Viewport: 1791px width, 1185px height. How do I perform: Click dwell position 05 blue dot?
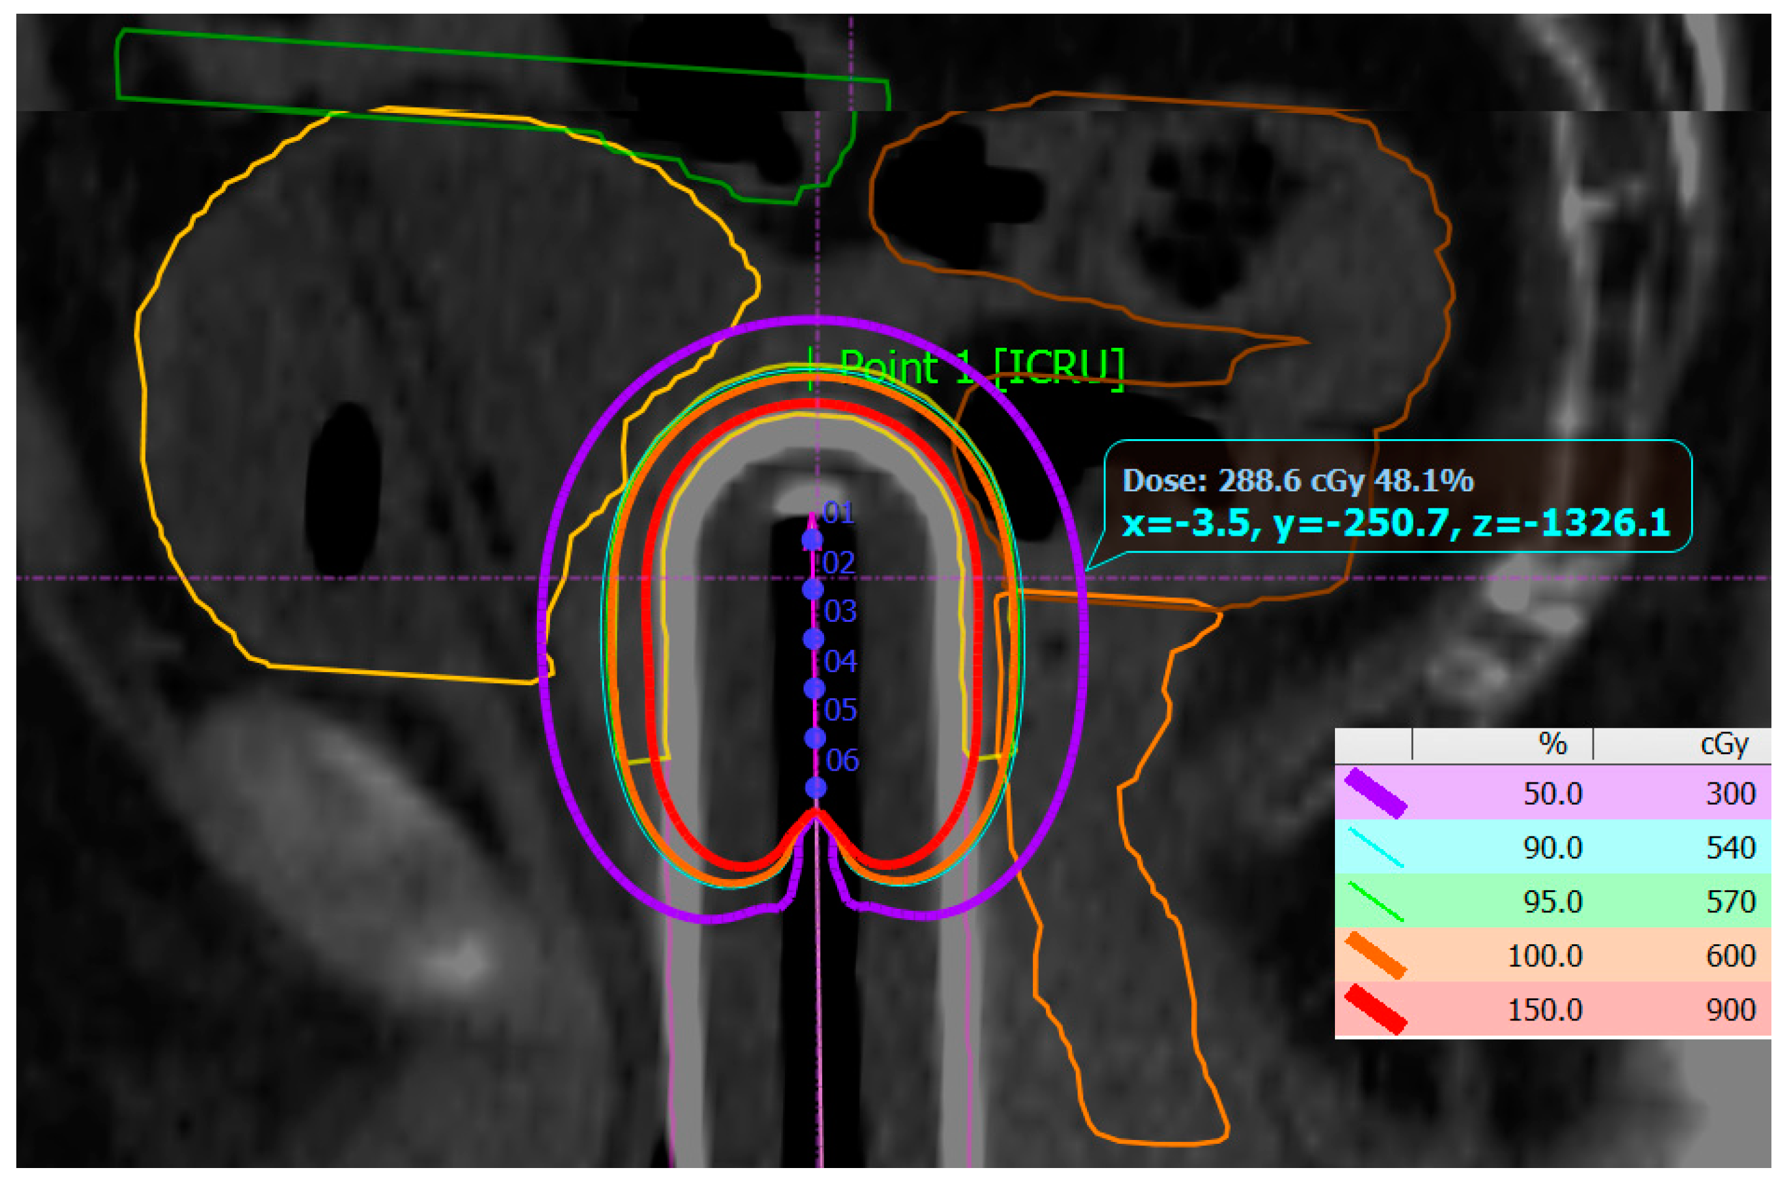coord(815,737)
